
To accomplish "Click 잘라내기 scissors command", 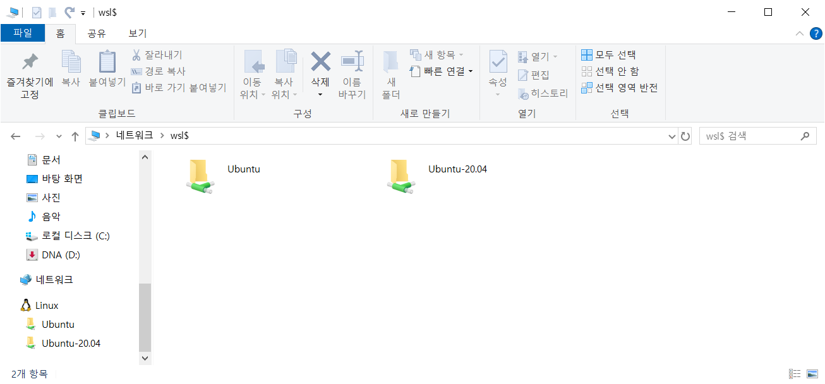I will pos(157,55).
